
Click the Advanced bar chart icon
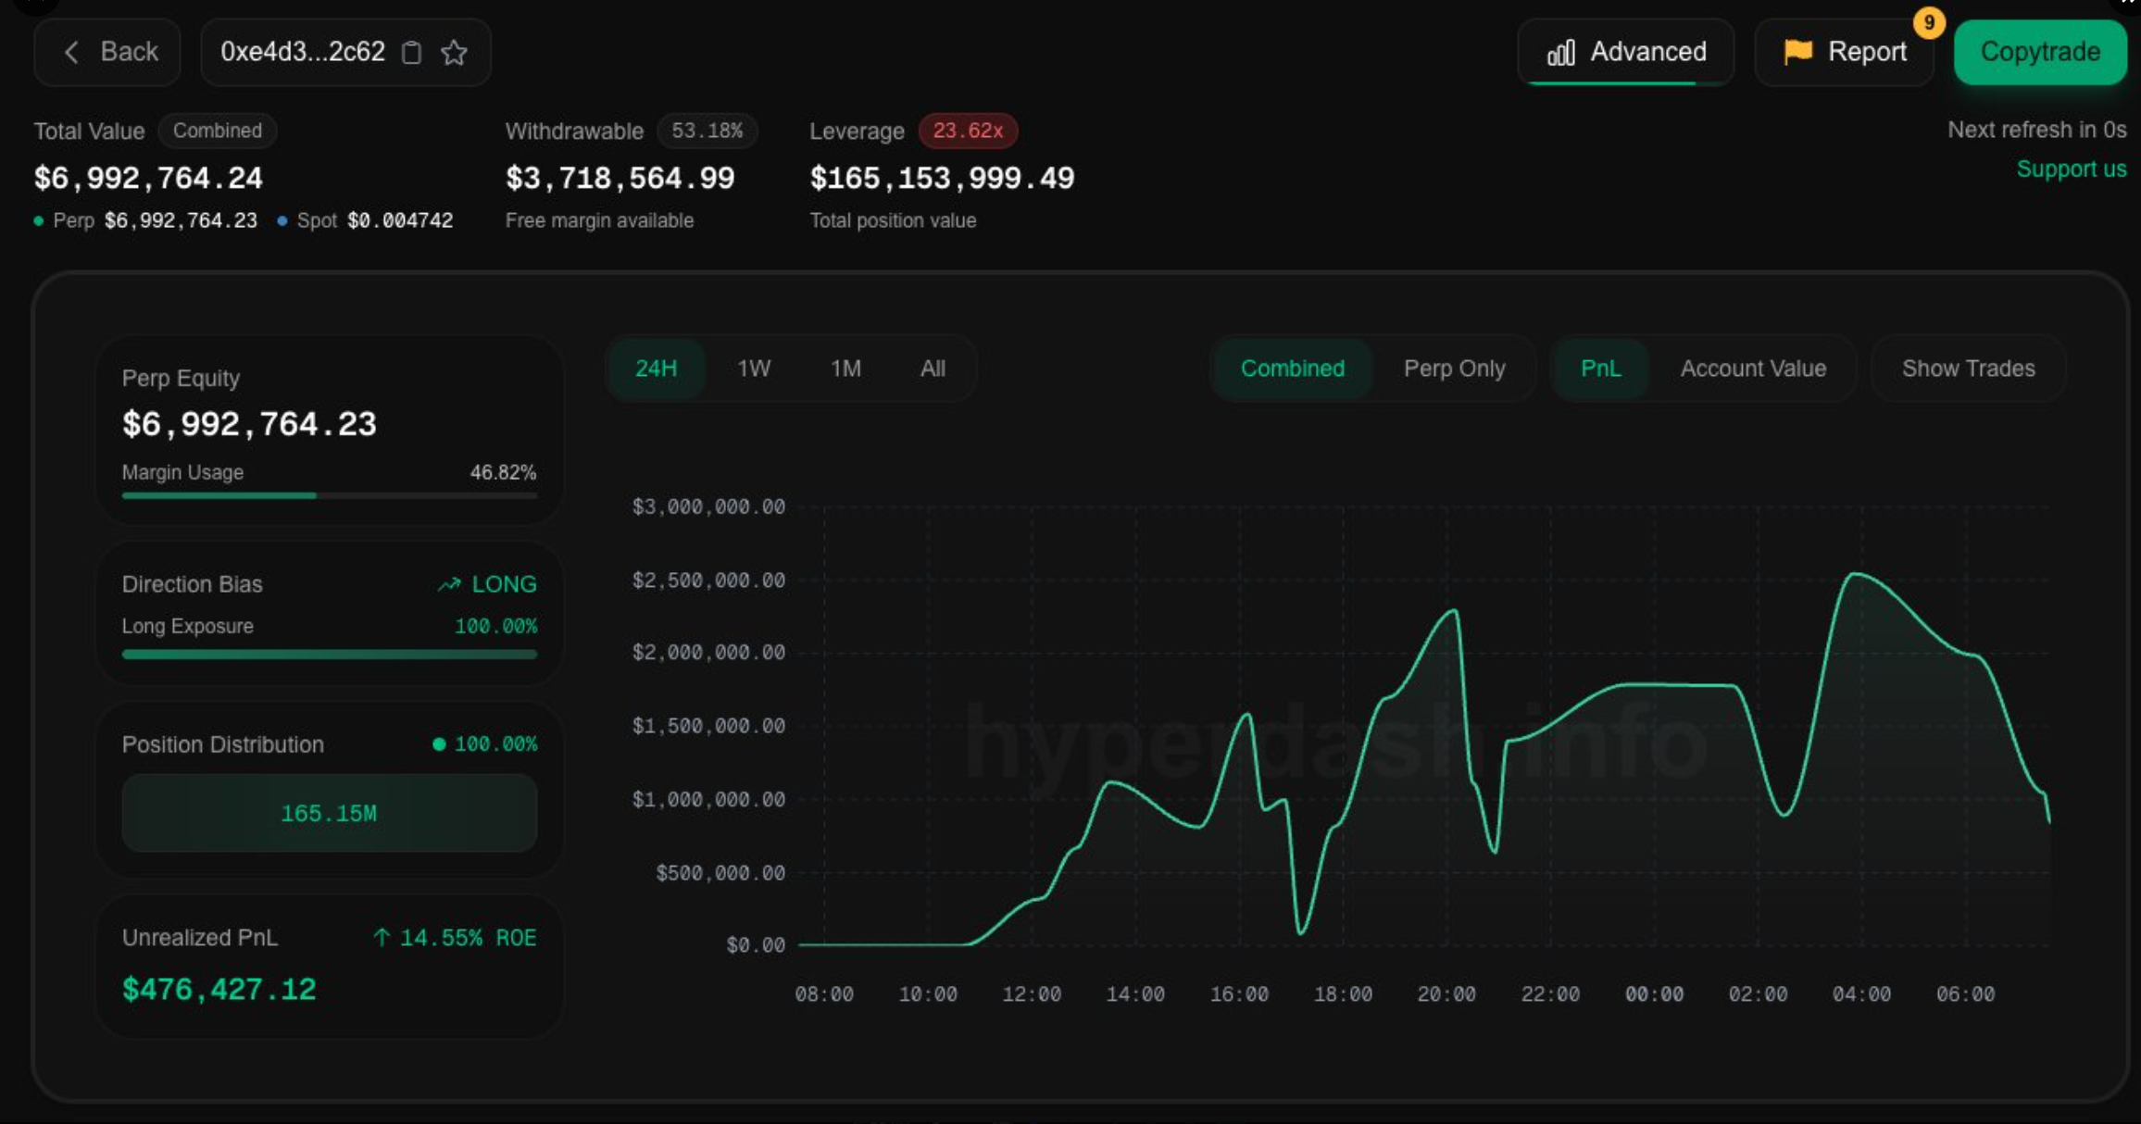click(x=1560, y=53)
